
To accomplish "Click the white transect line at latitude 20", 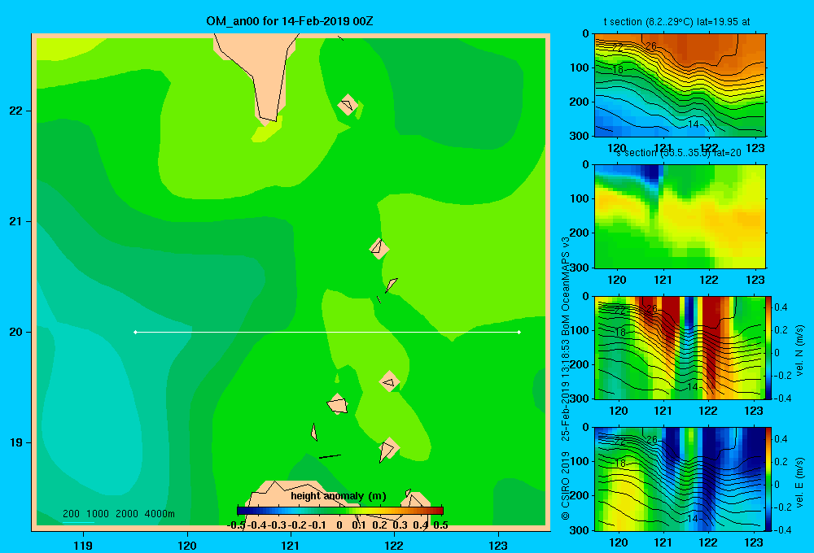I will [327, 332].
